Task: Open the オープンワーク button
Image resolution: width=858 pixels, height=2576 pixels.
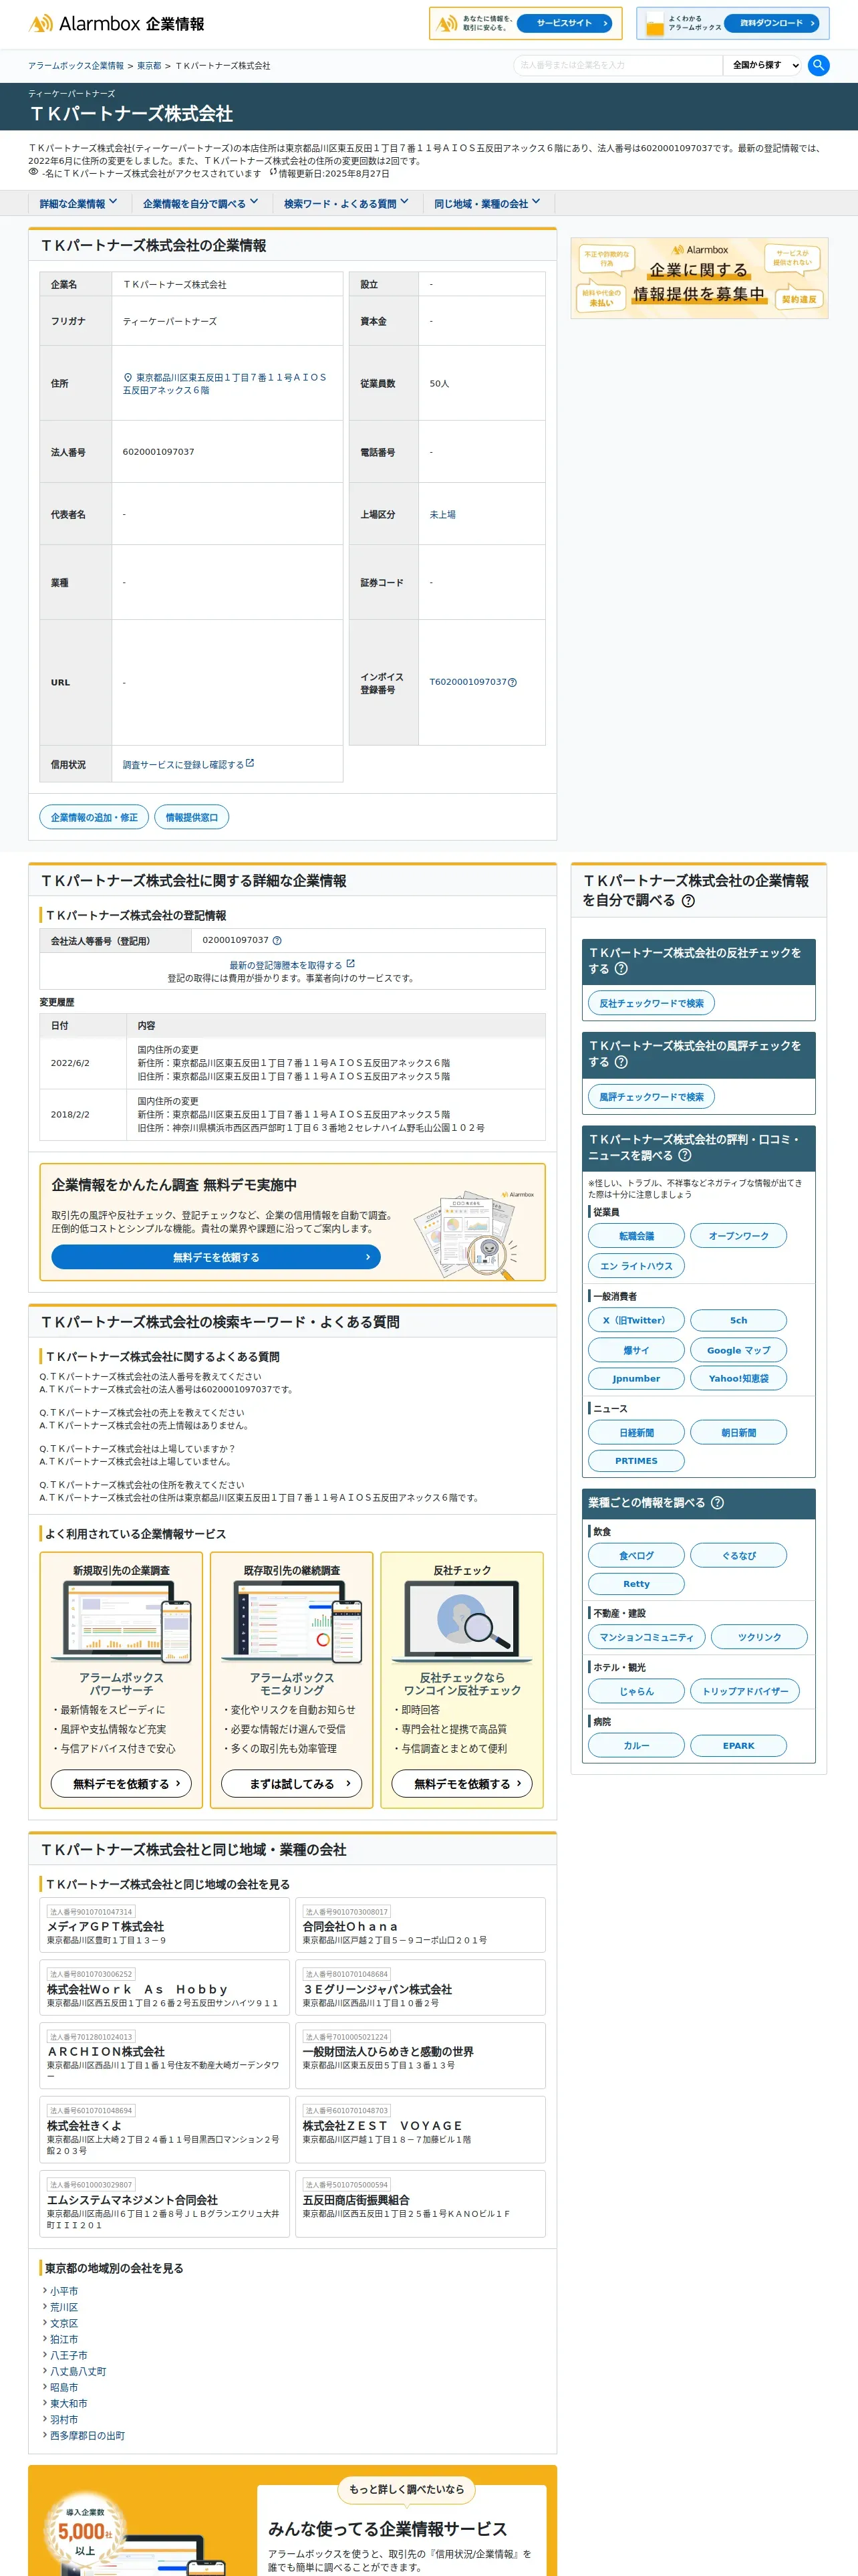Action: (x=738, y=1236)
